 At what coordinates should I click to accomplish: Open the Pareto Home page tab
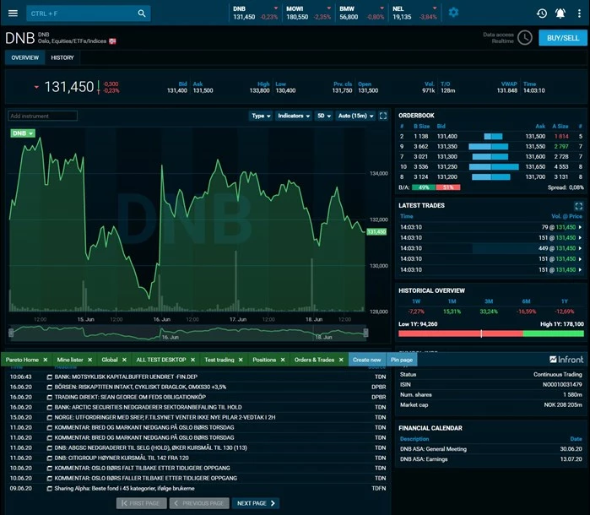pos(22,360)
